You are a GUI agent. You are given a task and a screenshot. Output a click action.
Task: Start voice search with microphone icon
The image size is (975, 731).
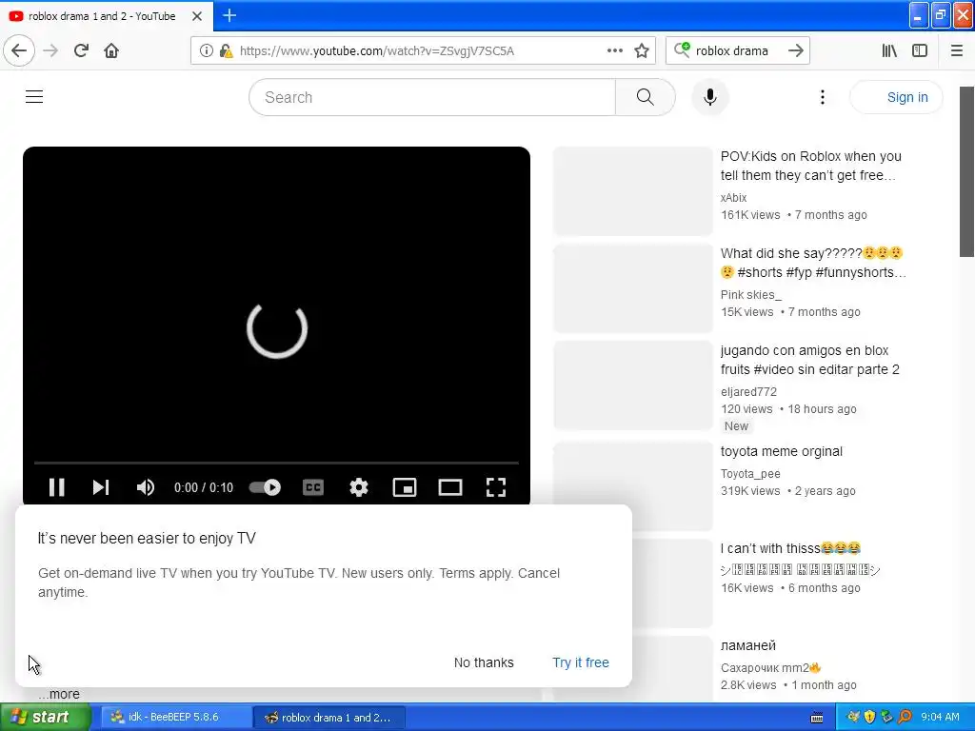[710, 97]
